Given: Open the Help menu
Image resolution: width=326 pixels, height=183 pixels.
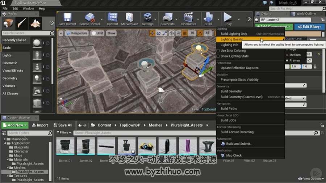Looking at the screenshot, I should click(42, 9).
